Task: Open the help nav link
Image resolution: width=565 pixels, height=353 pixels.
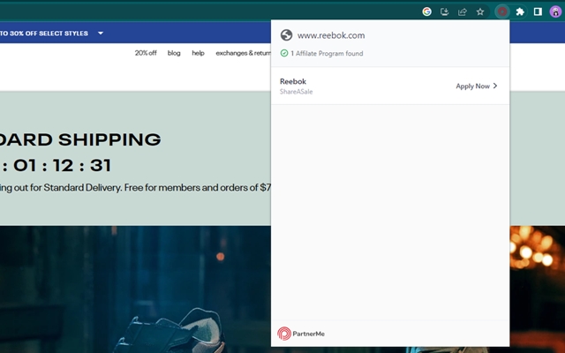Action: tap(198, 53)
